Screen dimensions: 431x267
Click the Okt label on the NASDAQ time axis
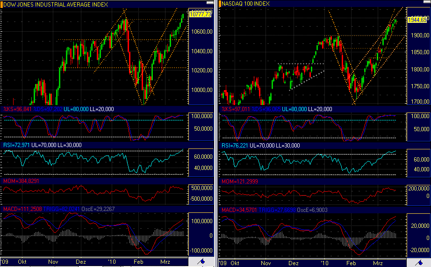point(235,263)
